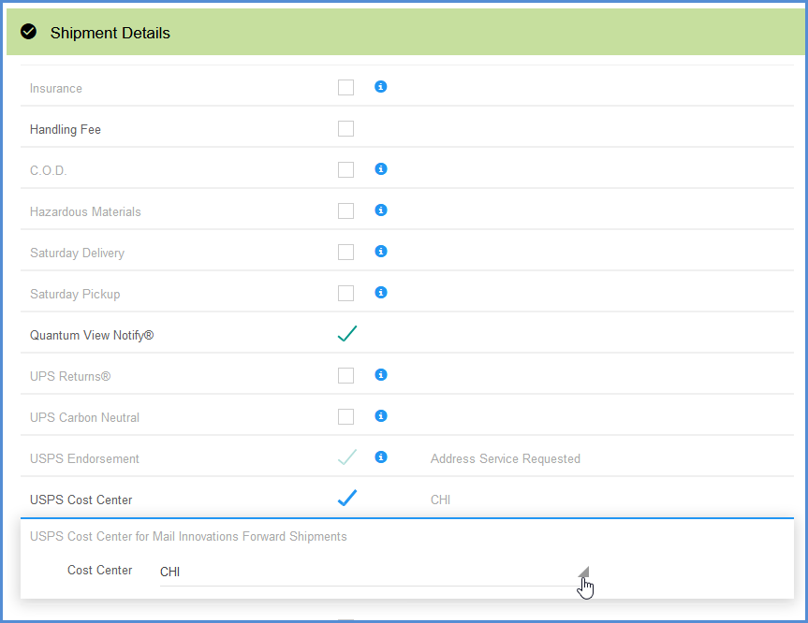The image size is (808, 623).
Task: Click the Saturday Pickup info icon
Action: point(381,293)
